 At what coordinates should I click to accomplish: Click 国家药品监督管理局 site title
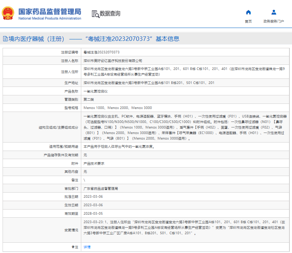click(50, 11)
